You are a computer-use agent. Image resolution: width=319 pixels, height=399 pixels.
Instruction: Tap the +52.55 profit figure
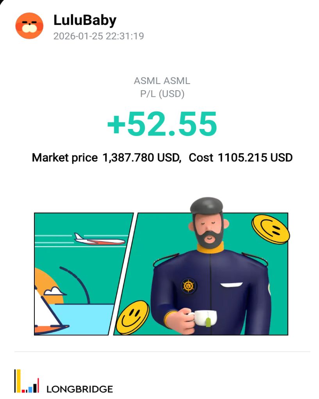(162, 123)
